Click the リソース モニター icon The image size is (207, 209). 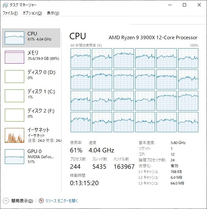(41, 201)
